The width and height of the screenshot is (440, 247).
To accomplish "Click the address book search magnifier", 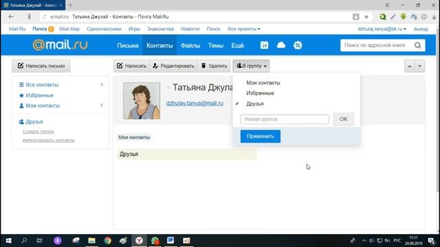I will [417, 45].
